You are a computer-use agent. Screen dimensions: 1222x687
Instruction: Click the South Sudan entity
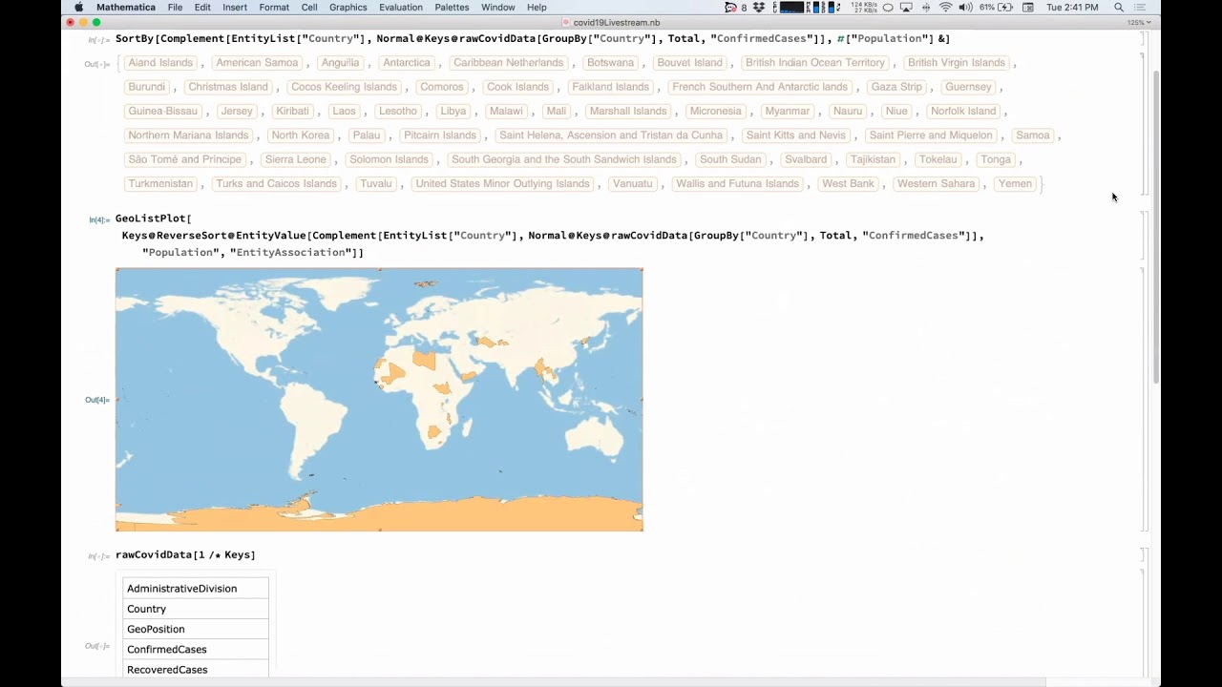pyautogui.click(x=730, y=159)
